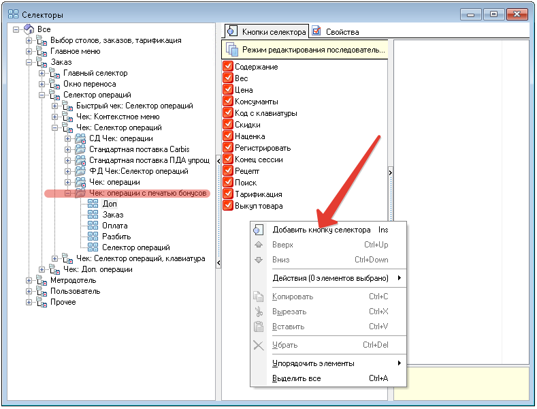Click the grid icon beside Оплата
This screenshot has height=409, width=537.
pyautogui.click(x=93, y=226)
